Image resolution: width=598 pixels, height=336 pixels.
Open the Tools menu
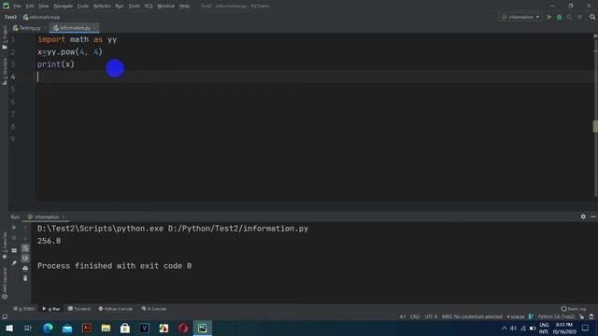pyautogui.click(x=135, y=7)
